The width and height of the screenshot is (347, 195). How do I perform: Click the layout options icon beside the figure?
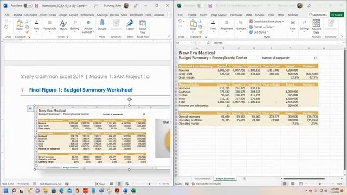point(30,108)
